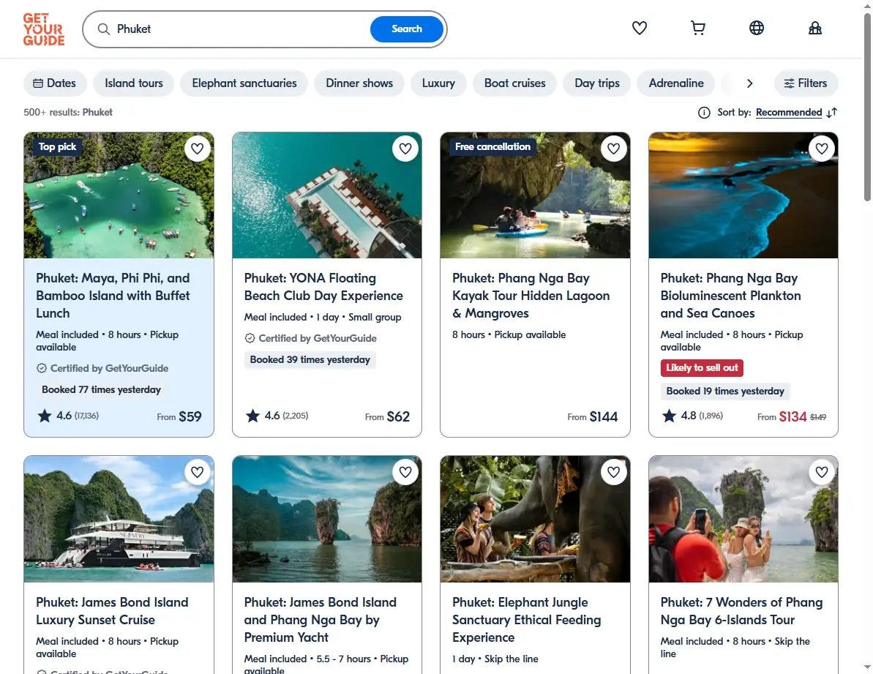Viewport: 873px width, 674px height.
Task: Show more category chips with the right arrow
Action: click(x=749, y=83)
